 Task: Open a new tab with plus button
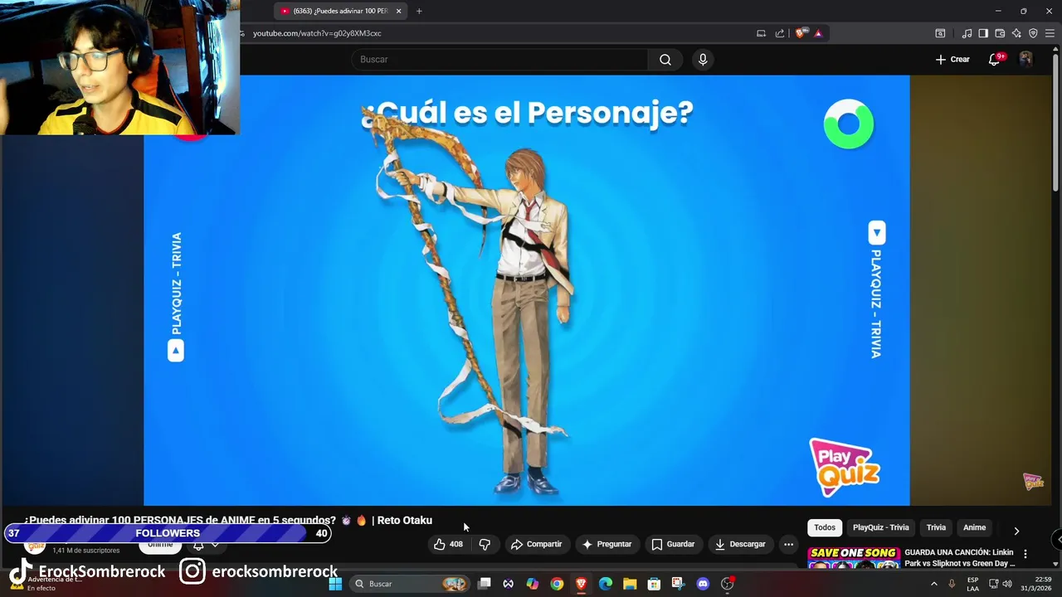(x=419, y=11)
